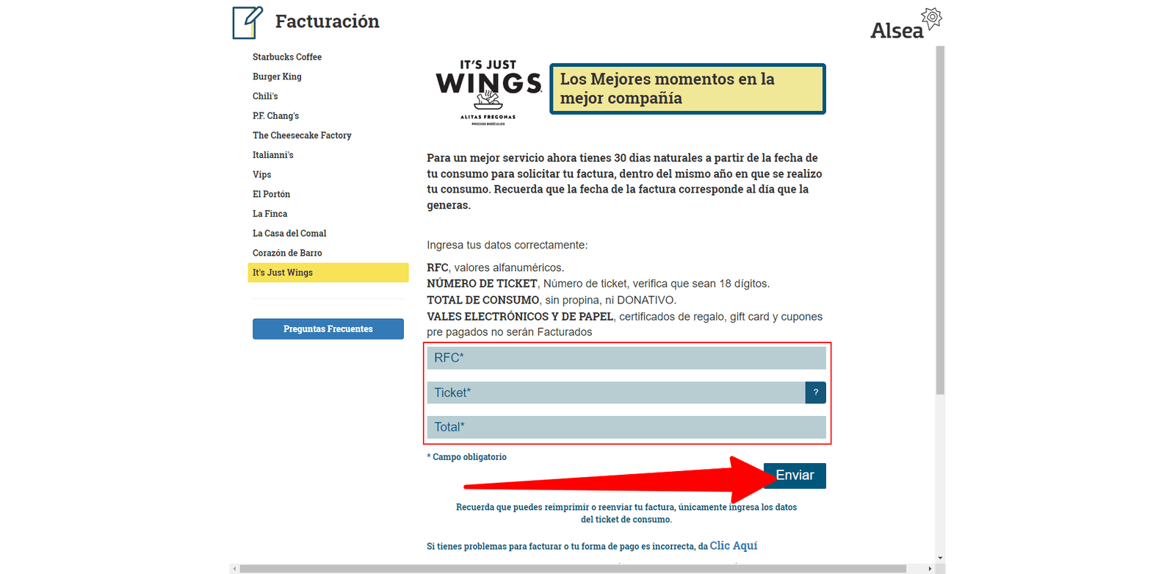Click the 'Recuerda que puedes reimprimir' reminder text
The height and width of the screenshot is (574, 1175).
(626, 513)
